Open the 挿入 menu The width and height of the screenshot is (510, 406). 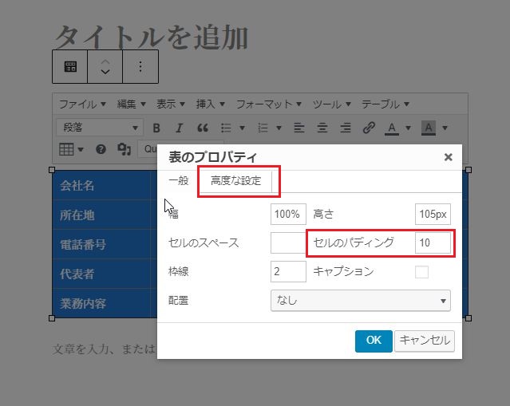click(211, 104)
